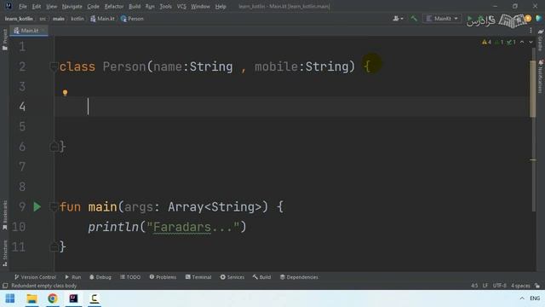Click the main breadcrumb folder
This screenshot has width=545, height=307.
(x=59, y=19)
